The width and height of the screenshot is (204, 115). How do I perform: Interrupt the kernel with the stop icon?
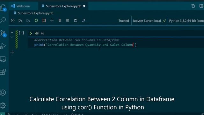(44, 20)
